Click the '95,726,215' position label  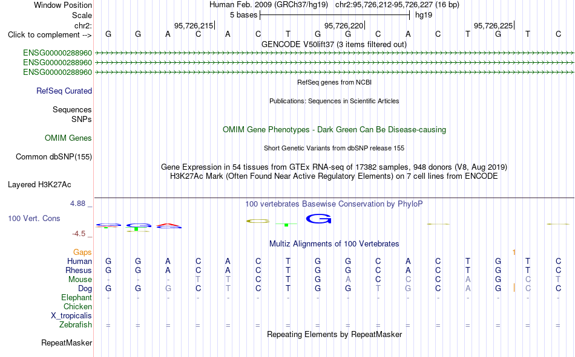pyautogui.click(x=194, y=25)
